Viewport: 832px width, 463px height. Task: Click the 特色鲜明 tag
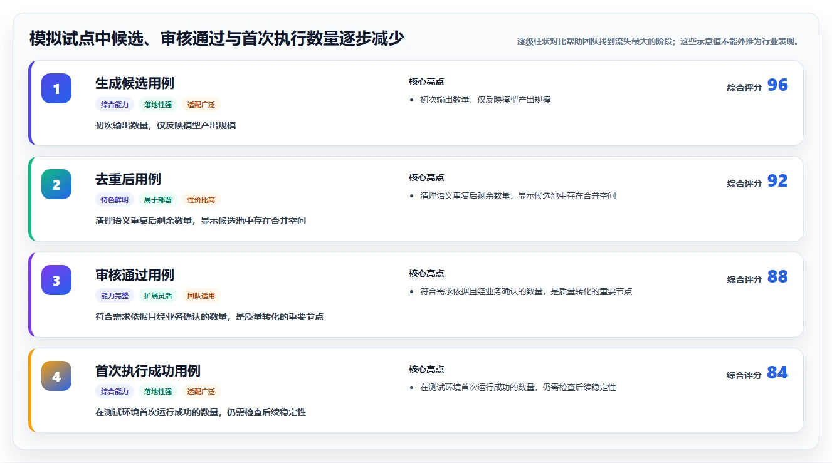pyautogui.click(x=115, y=200)
